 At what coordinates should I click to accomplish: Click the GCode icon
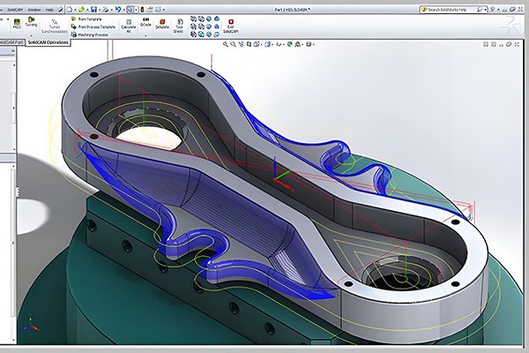tap(145, 22)
